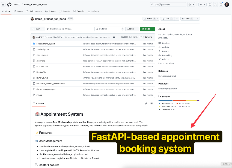Screen dimensions: 232x168
Task: Open the 17 Commits history
Action: (146, 37)
